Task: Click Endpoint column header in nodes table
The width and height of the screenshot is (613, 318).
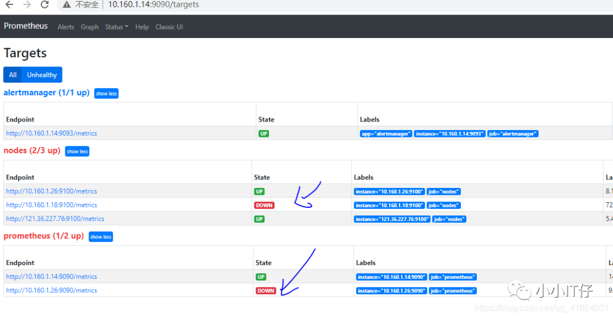Action: point(20,177)
